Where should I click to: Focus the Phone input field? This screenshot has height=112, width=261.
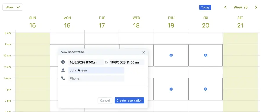pyautogui.click(x=96, y=78)
